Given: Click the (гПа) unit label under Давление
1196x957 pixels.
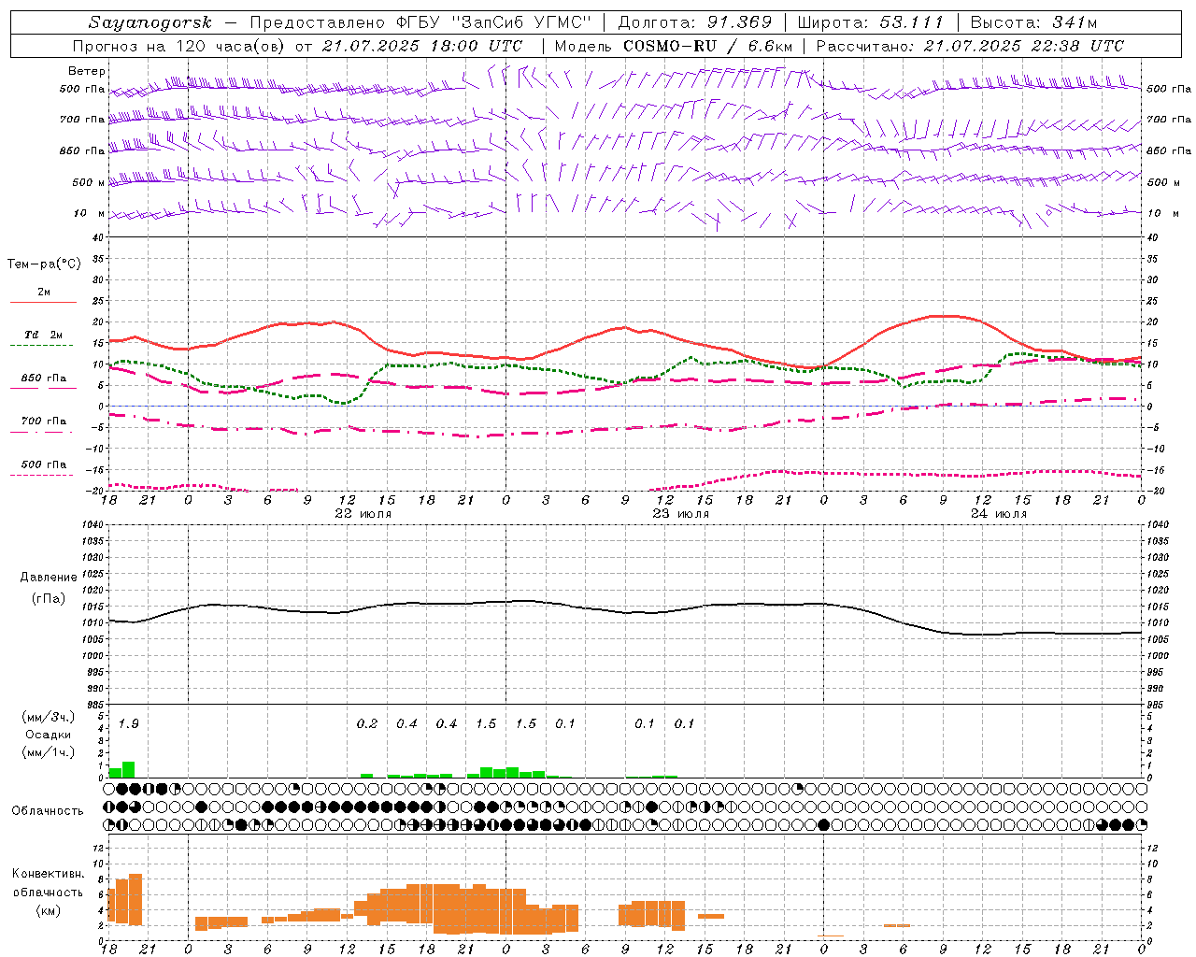Looking at the screenshot, I should [x=49, y=598].
